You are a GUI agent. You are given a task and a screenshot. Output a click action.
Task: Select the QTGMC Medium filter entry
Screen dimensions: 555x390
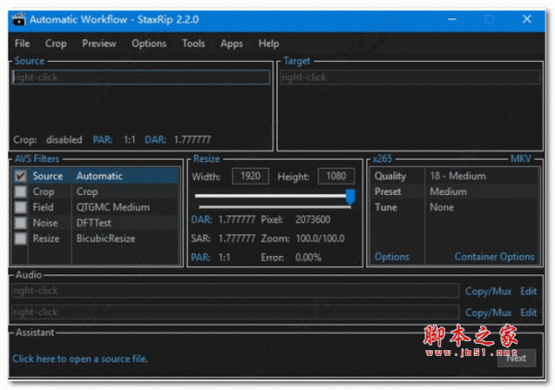(x=113, y=207)
